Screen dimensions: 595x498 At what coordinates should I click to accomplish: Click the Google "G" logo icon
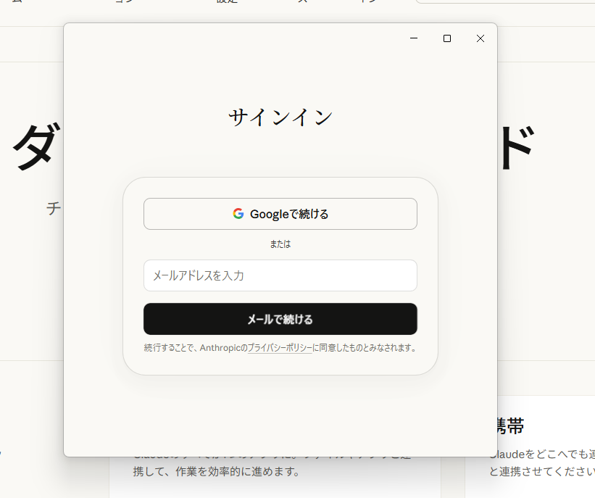[238, 213]
